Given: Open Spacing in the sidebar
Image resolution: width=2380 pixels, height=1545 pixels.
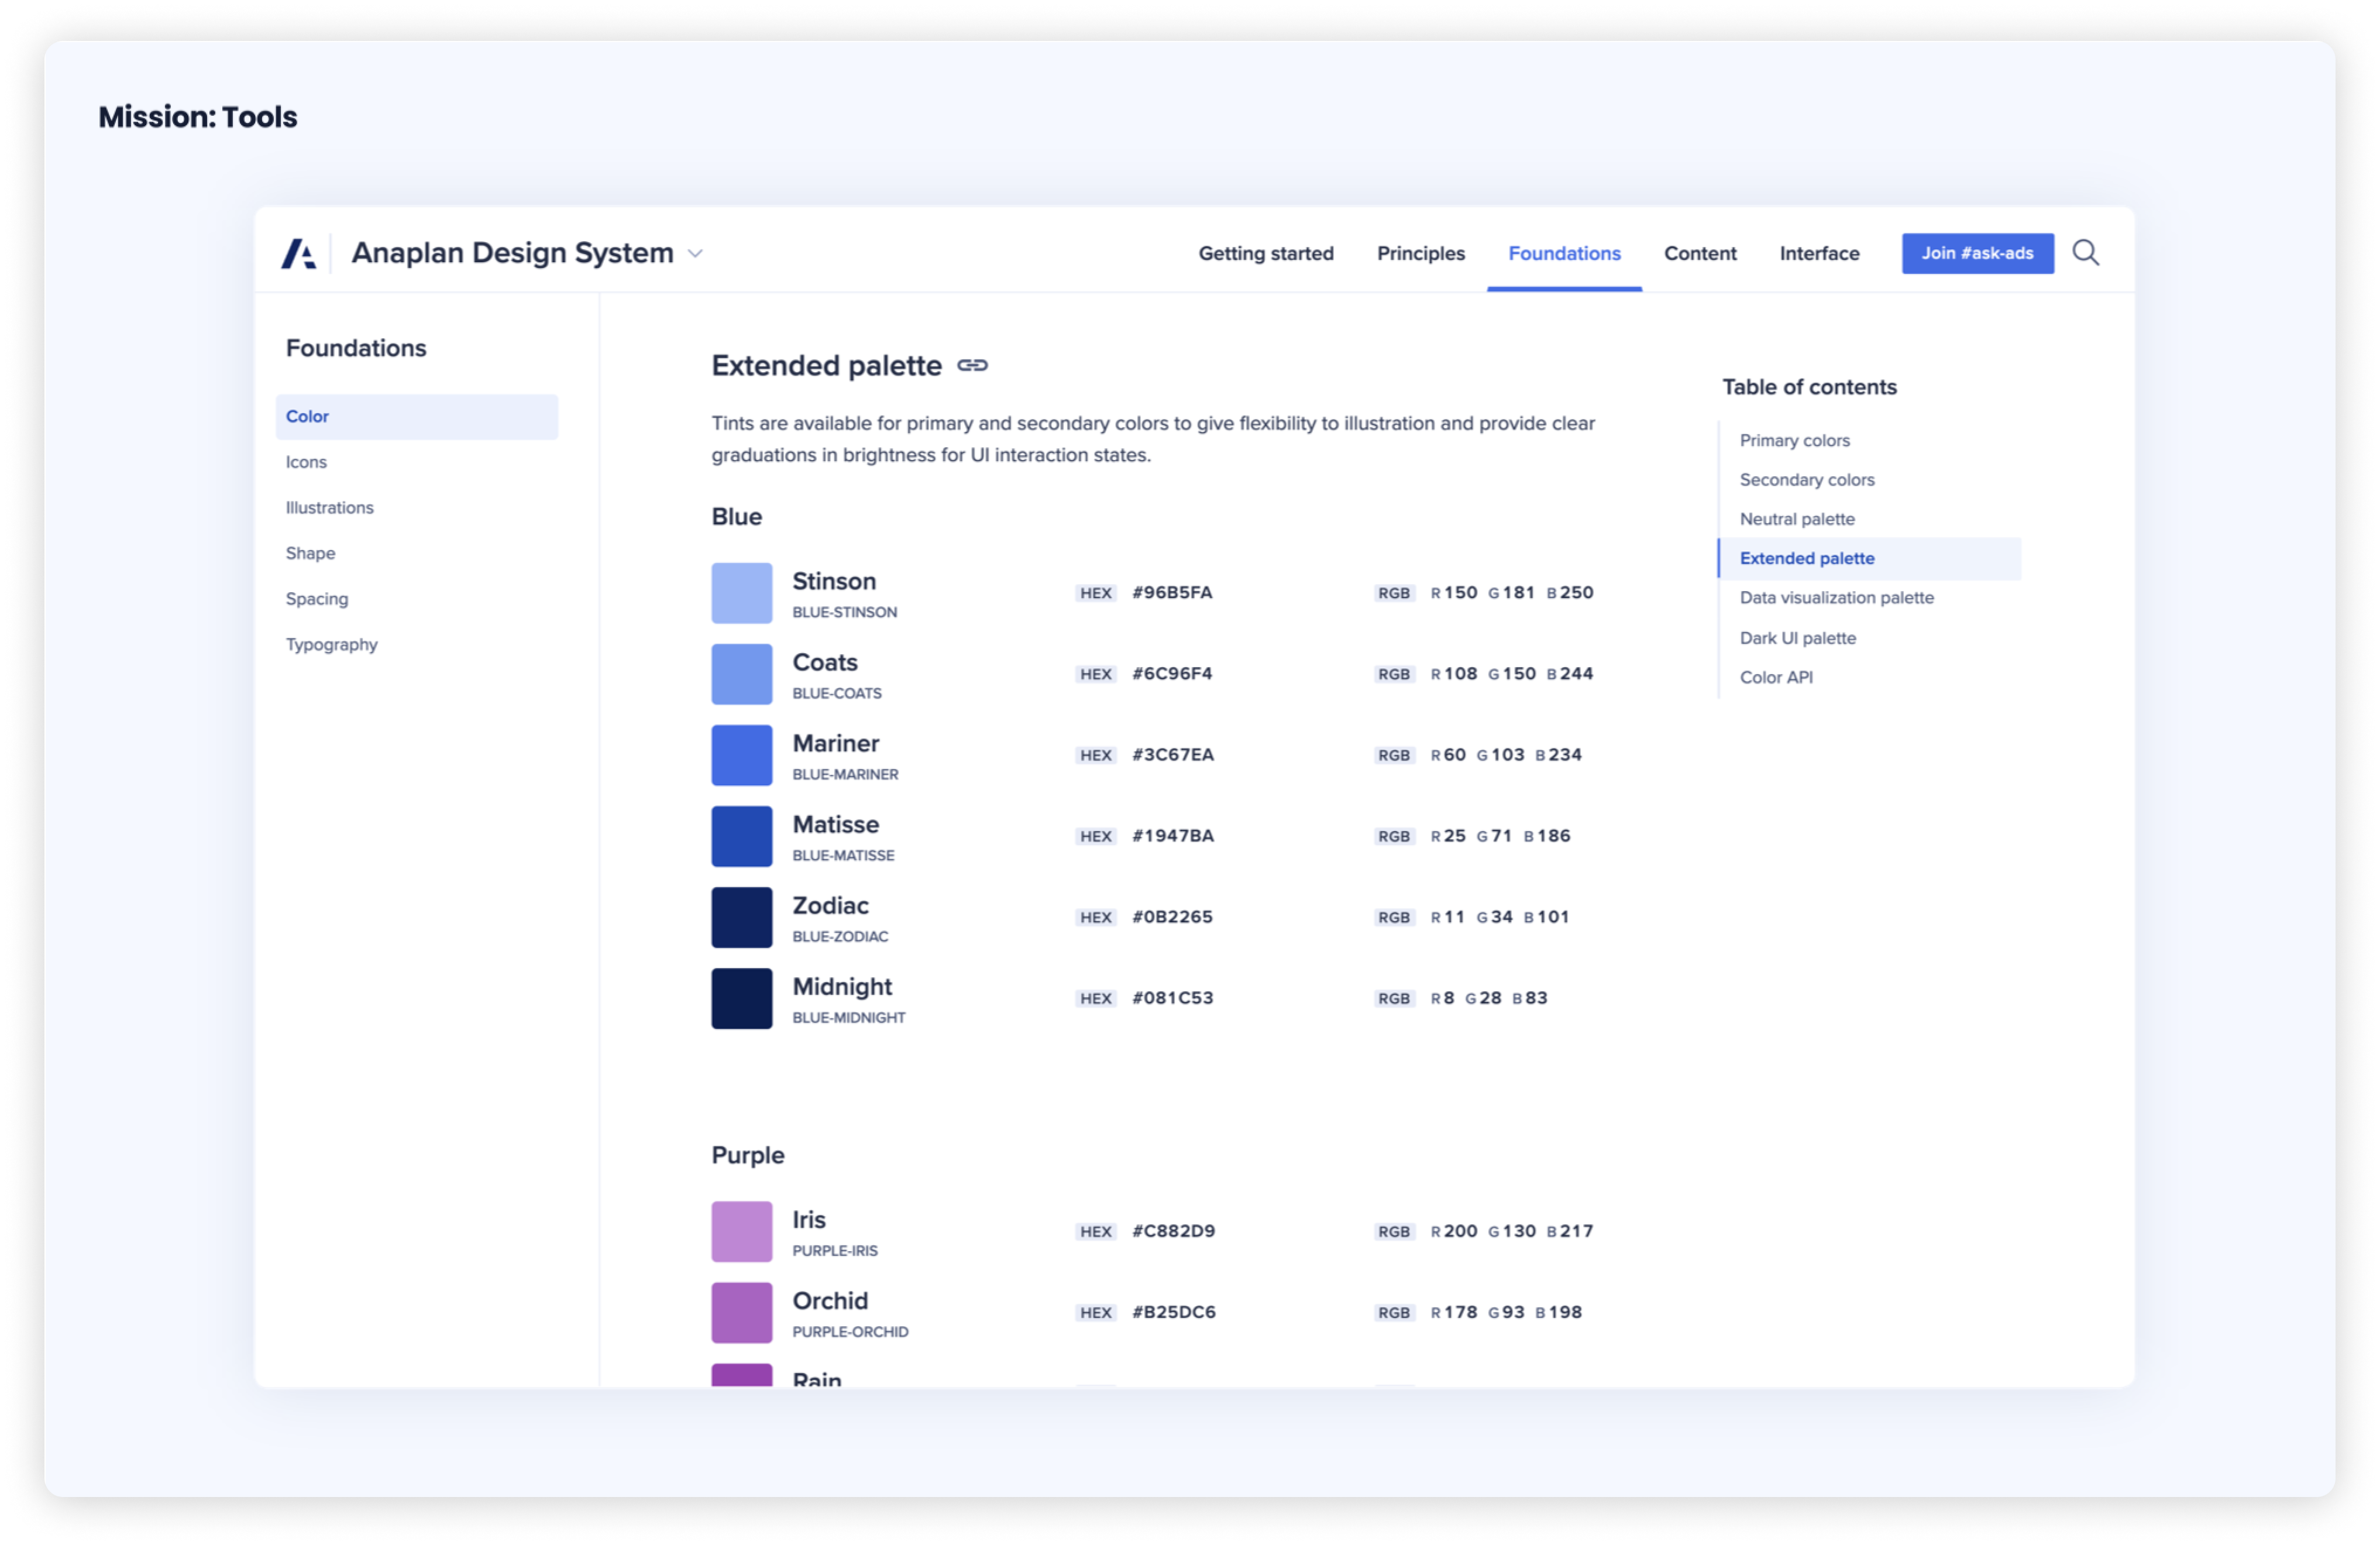Looking at the screenshot, I should tap(316, 599).
